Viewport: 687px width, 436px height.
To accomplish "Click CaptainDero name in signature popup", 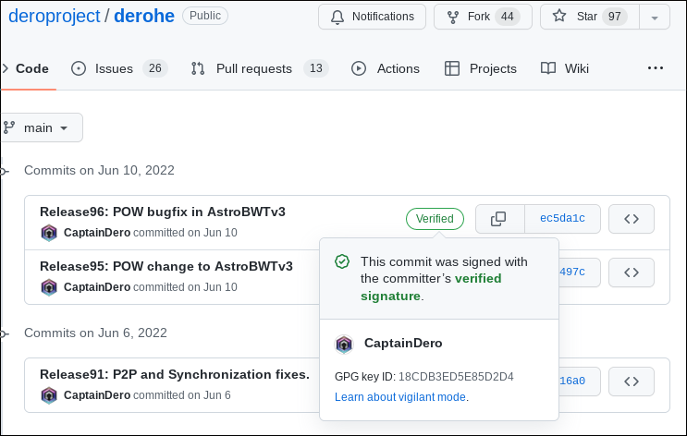I will coord(403,343).
